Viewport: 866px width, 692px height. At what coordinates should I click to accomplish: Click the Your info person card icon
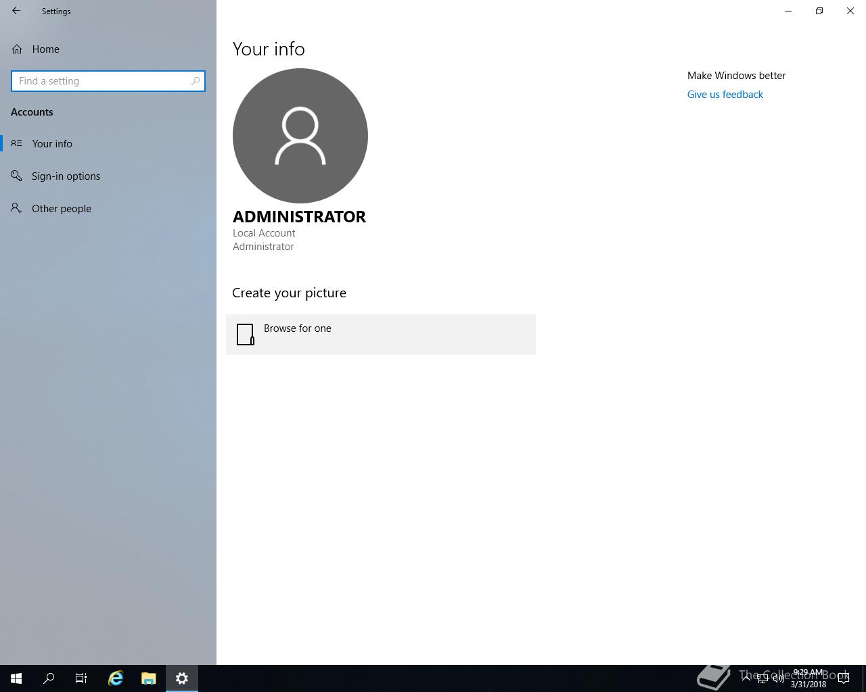point(17,143)
